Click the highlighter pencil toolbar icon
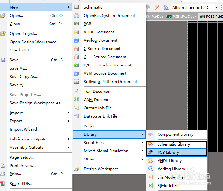 click(x=157, y=7)
